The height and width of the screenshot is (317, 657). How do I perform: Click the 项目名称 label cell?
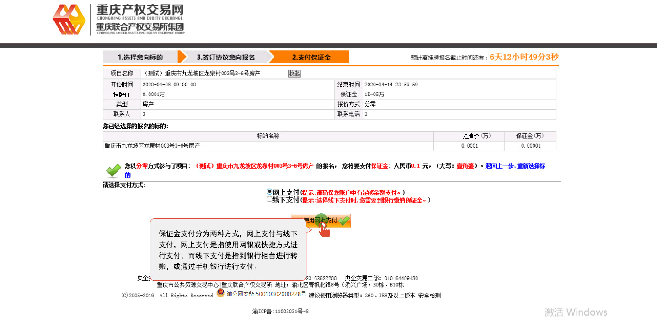point(122,74)
